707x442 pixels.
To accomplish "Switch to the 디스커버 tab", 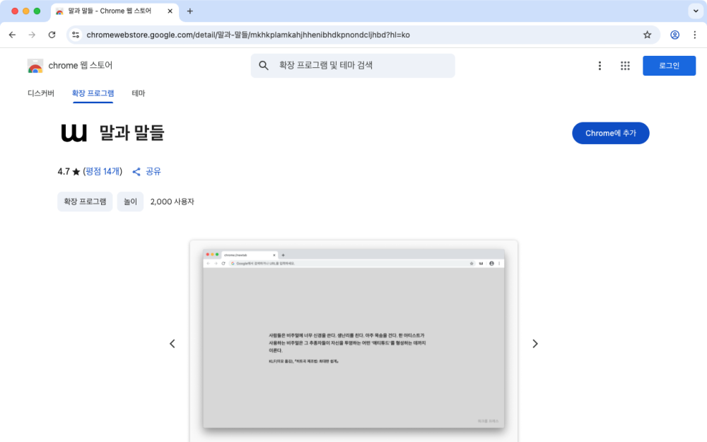I will click(x=41, y=93).
